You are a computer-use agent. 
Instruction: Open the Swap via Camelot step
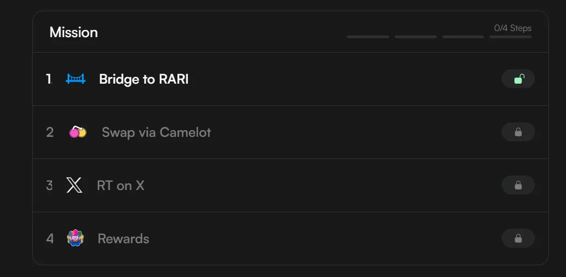(156, 132)
